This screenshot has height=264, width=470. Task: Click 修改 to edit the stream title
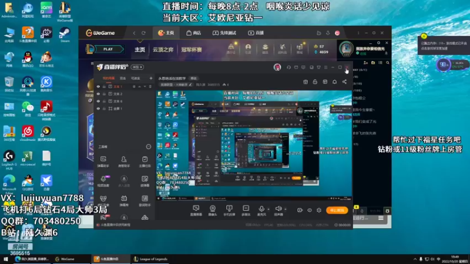pos(194,79)
